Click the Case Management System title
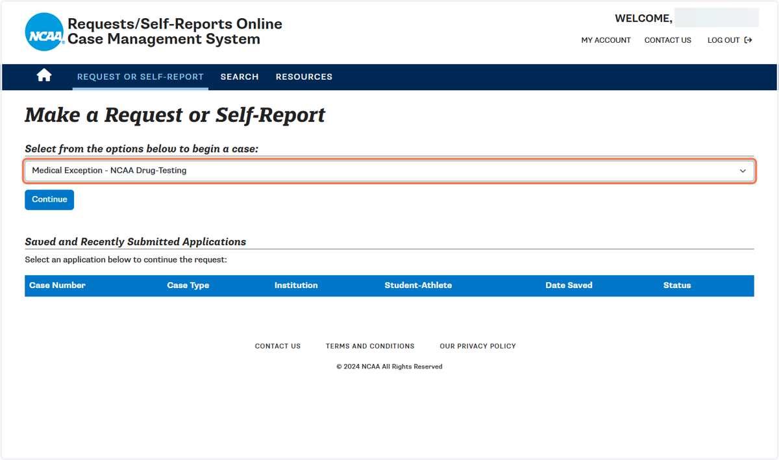This screenshot has height=460, width=779. tap(175, 32)
